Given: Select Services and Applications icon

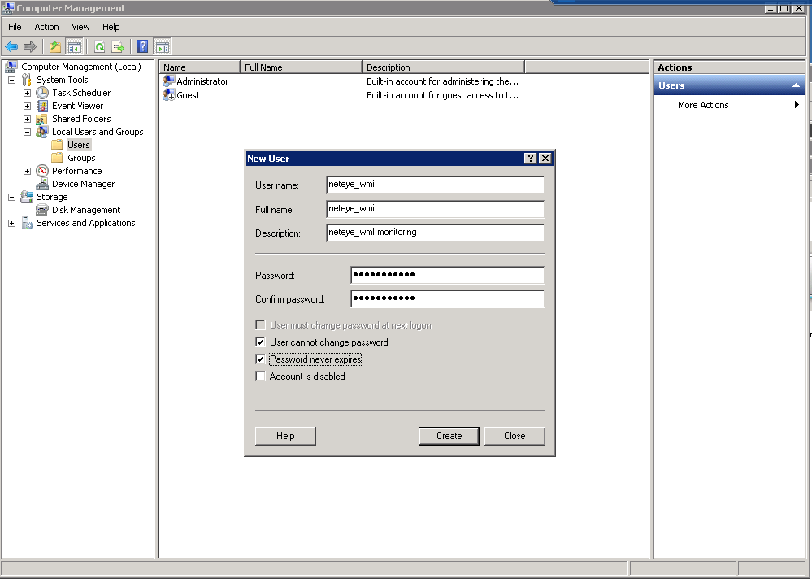Looking at the screenshot, I should click(x=27, y=223).
